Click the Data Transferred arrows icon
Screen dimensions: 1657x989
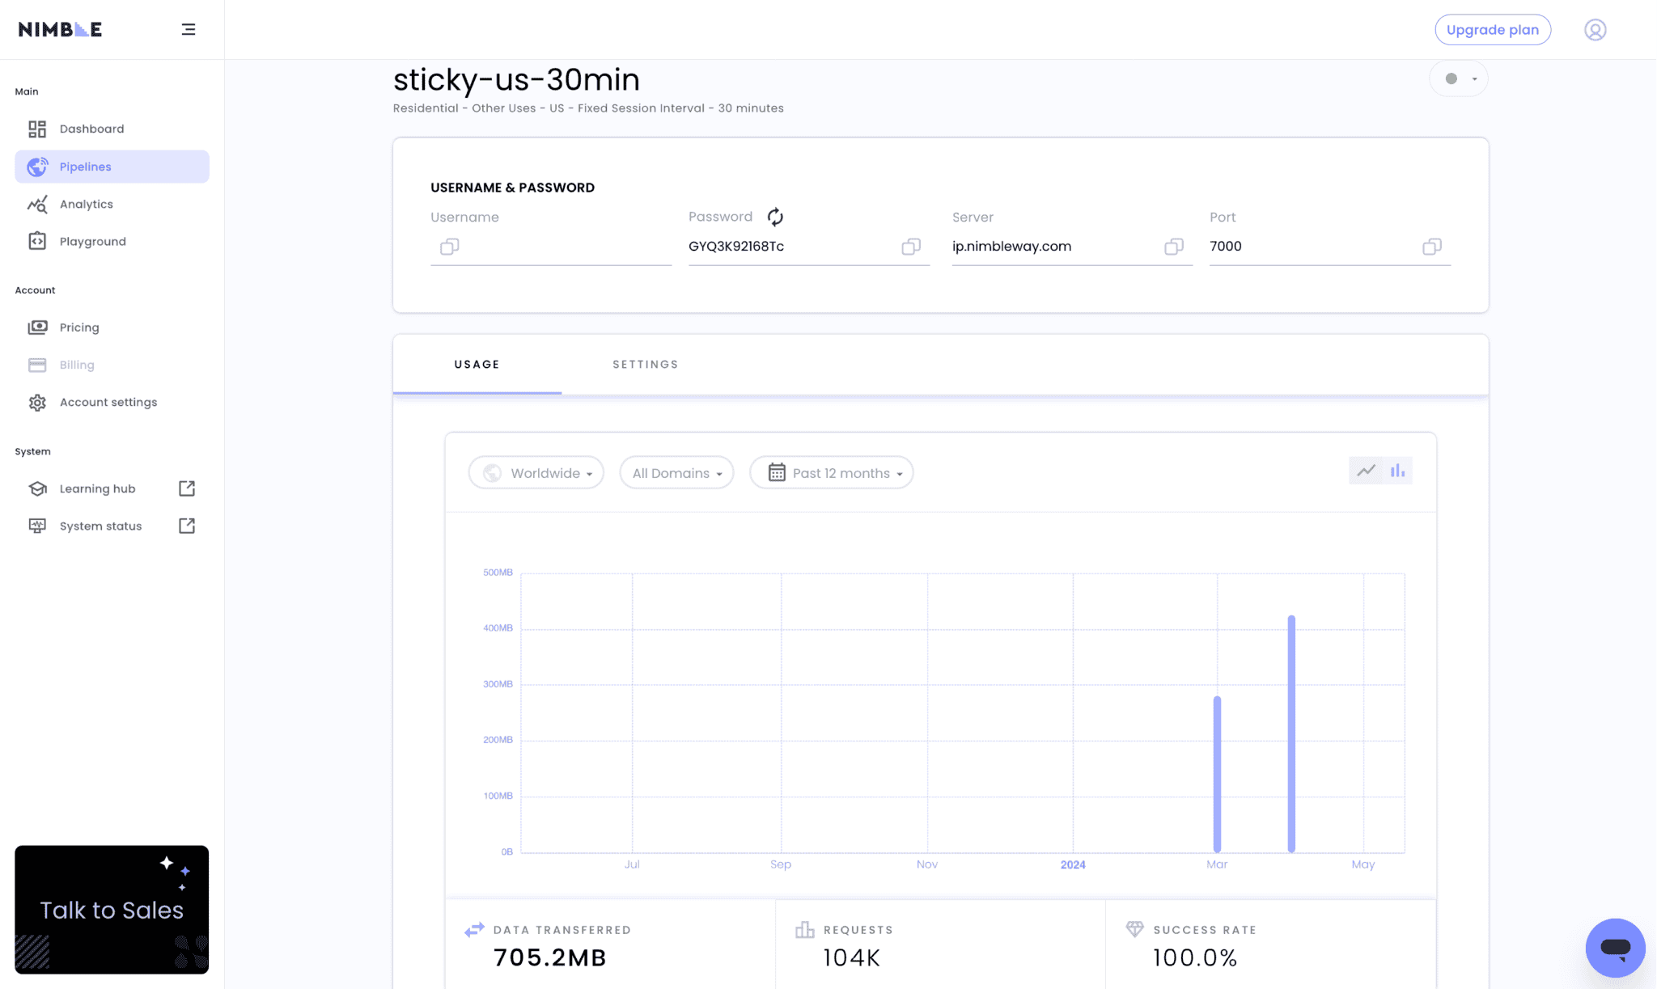click(474, 930)
